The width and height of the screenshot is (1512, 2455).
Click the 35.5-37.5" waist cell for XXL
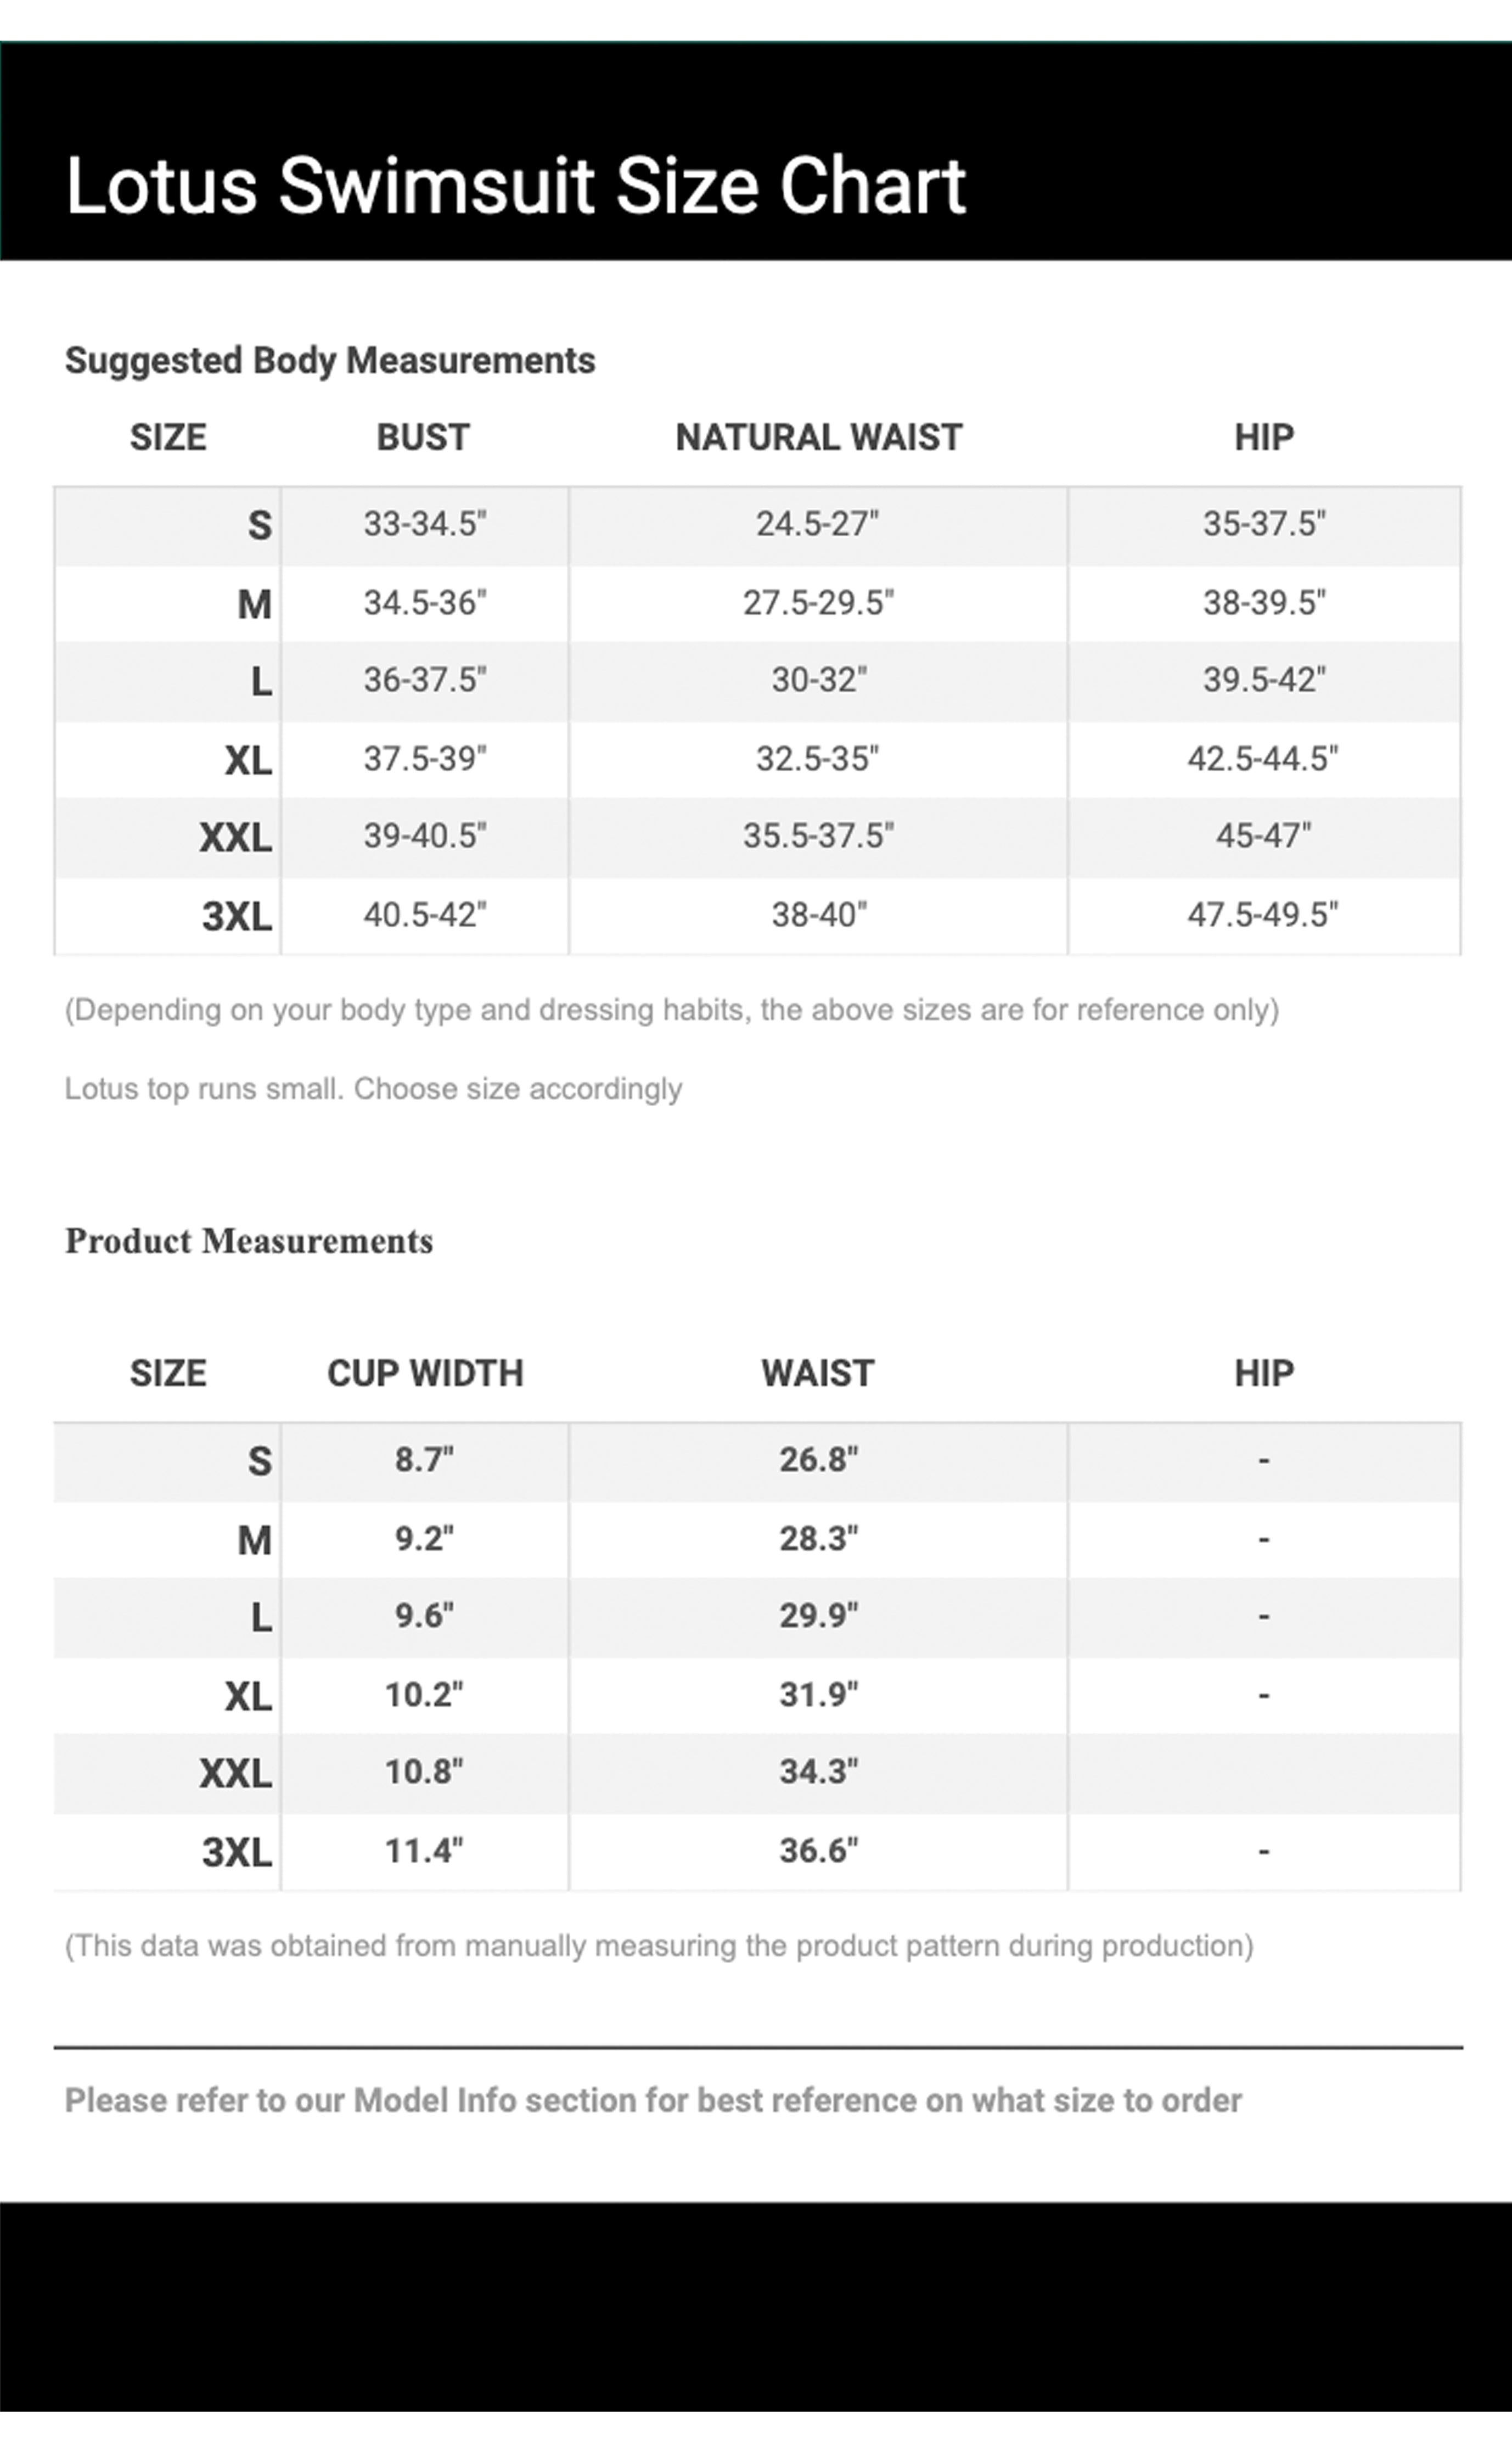click(x=818, y=836)
